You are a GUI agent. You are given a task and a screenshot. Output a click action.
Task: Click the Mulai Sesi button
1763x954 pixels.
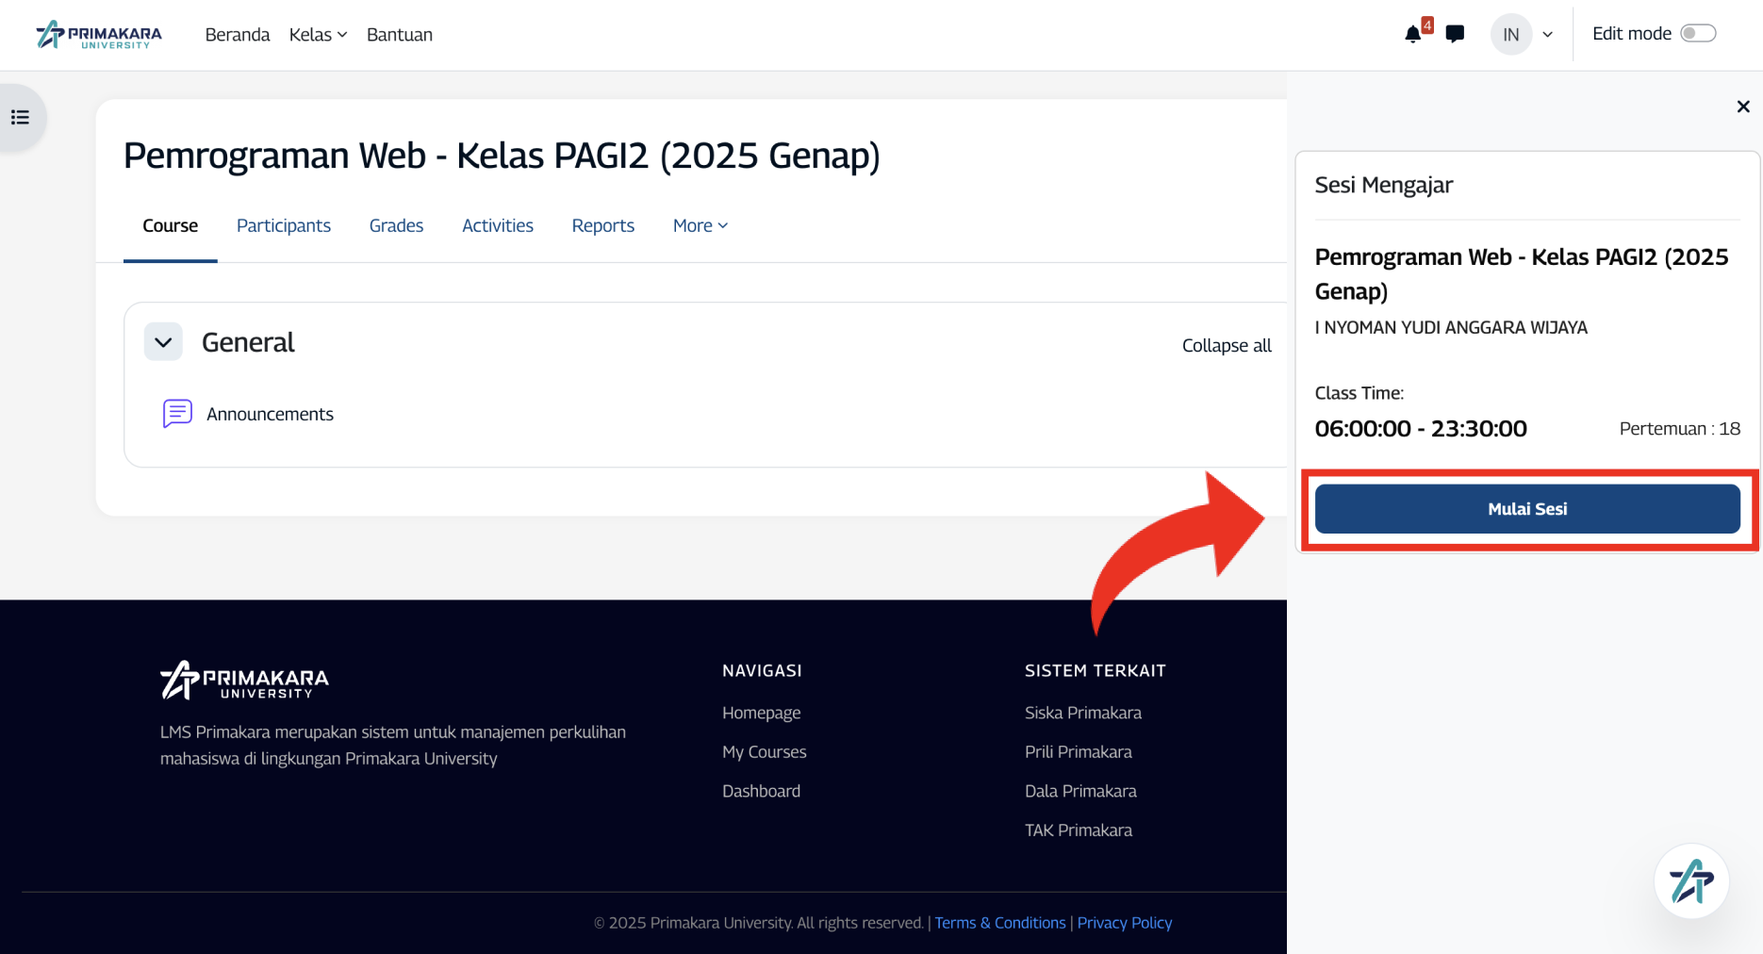click(x=1527, y=509)
